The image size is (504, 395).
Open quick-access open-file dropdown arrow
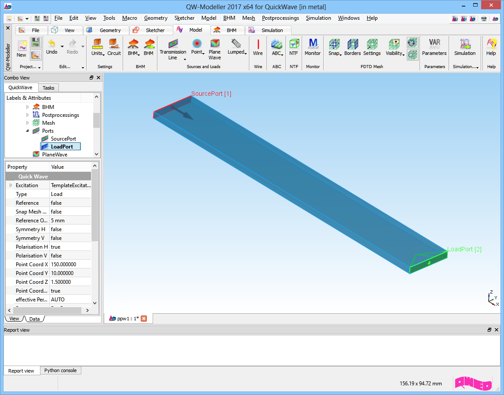(x=27, y=18)
